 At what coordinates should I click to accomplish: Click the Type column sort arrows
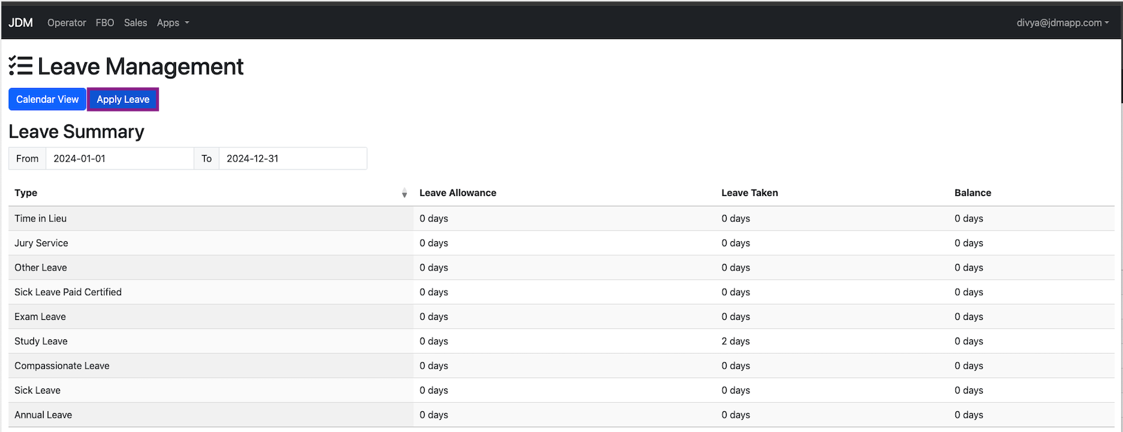pos(404,193)
